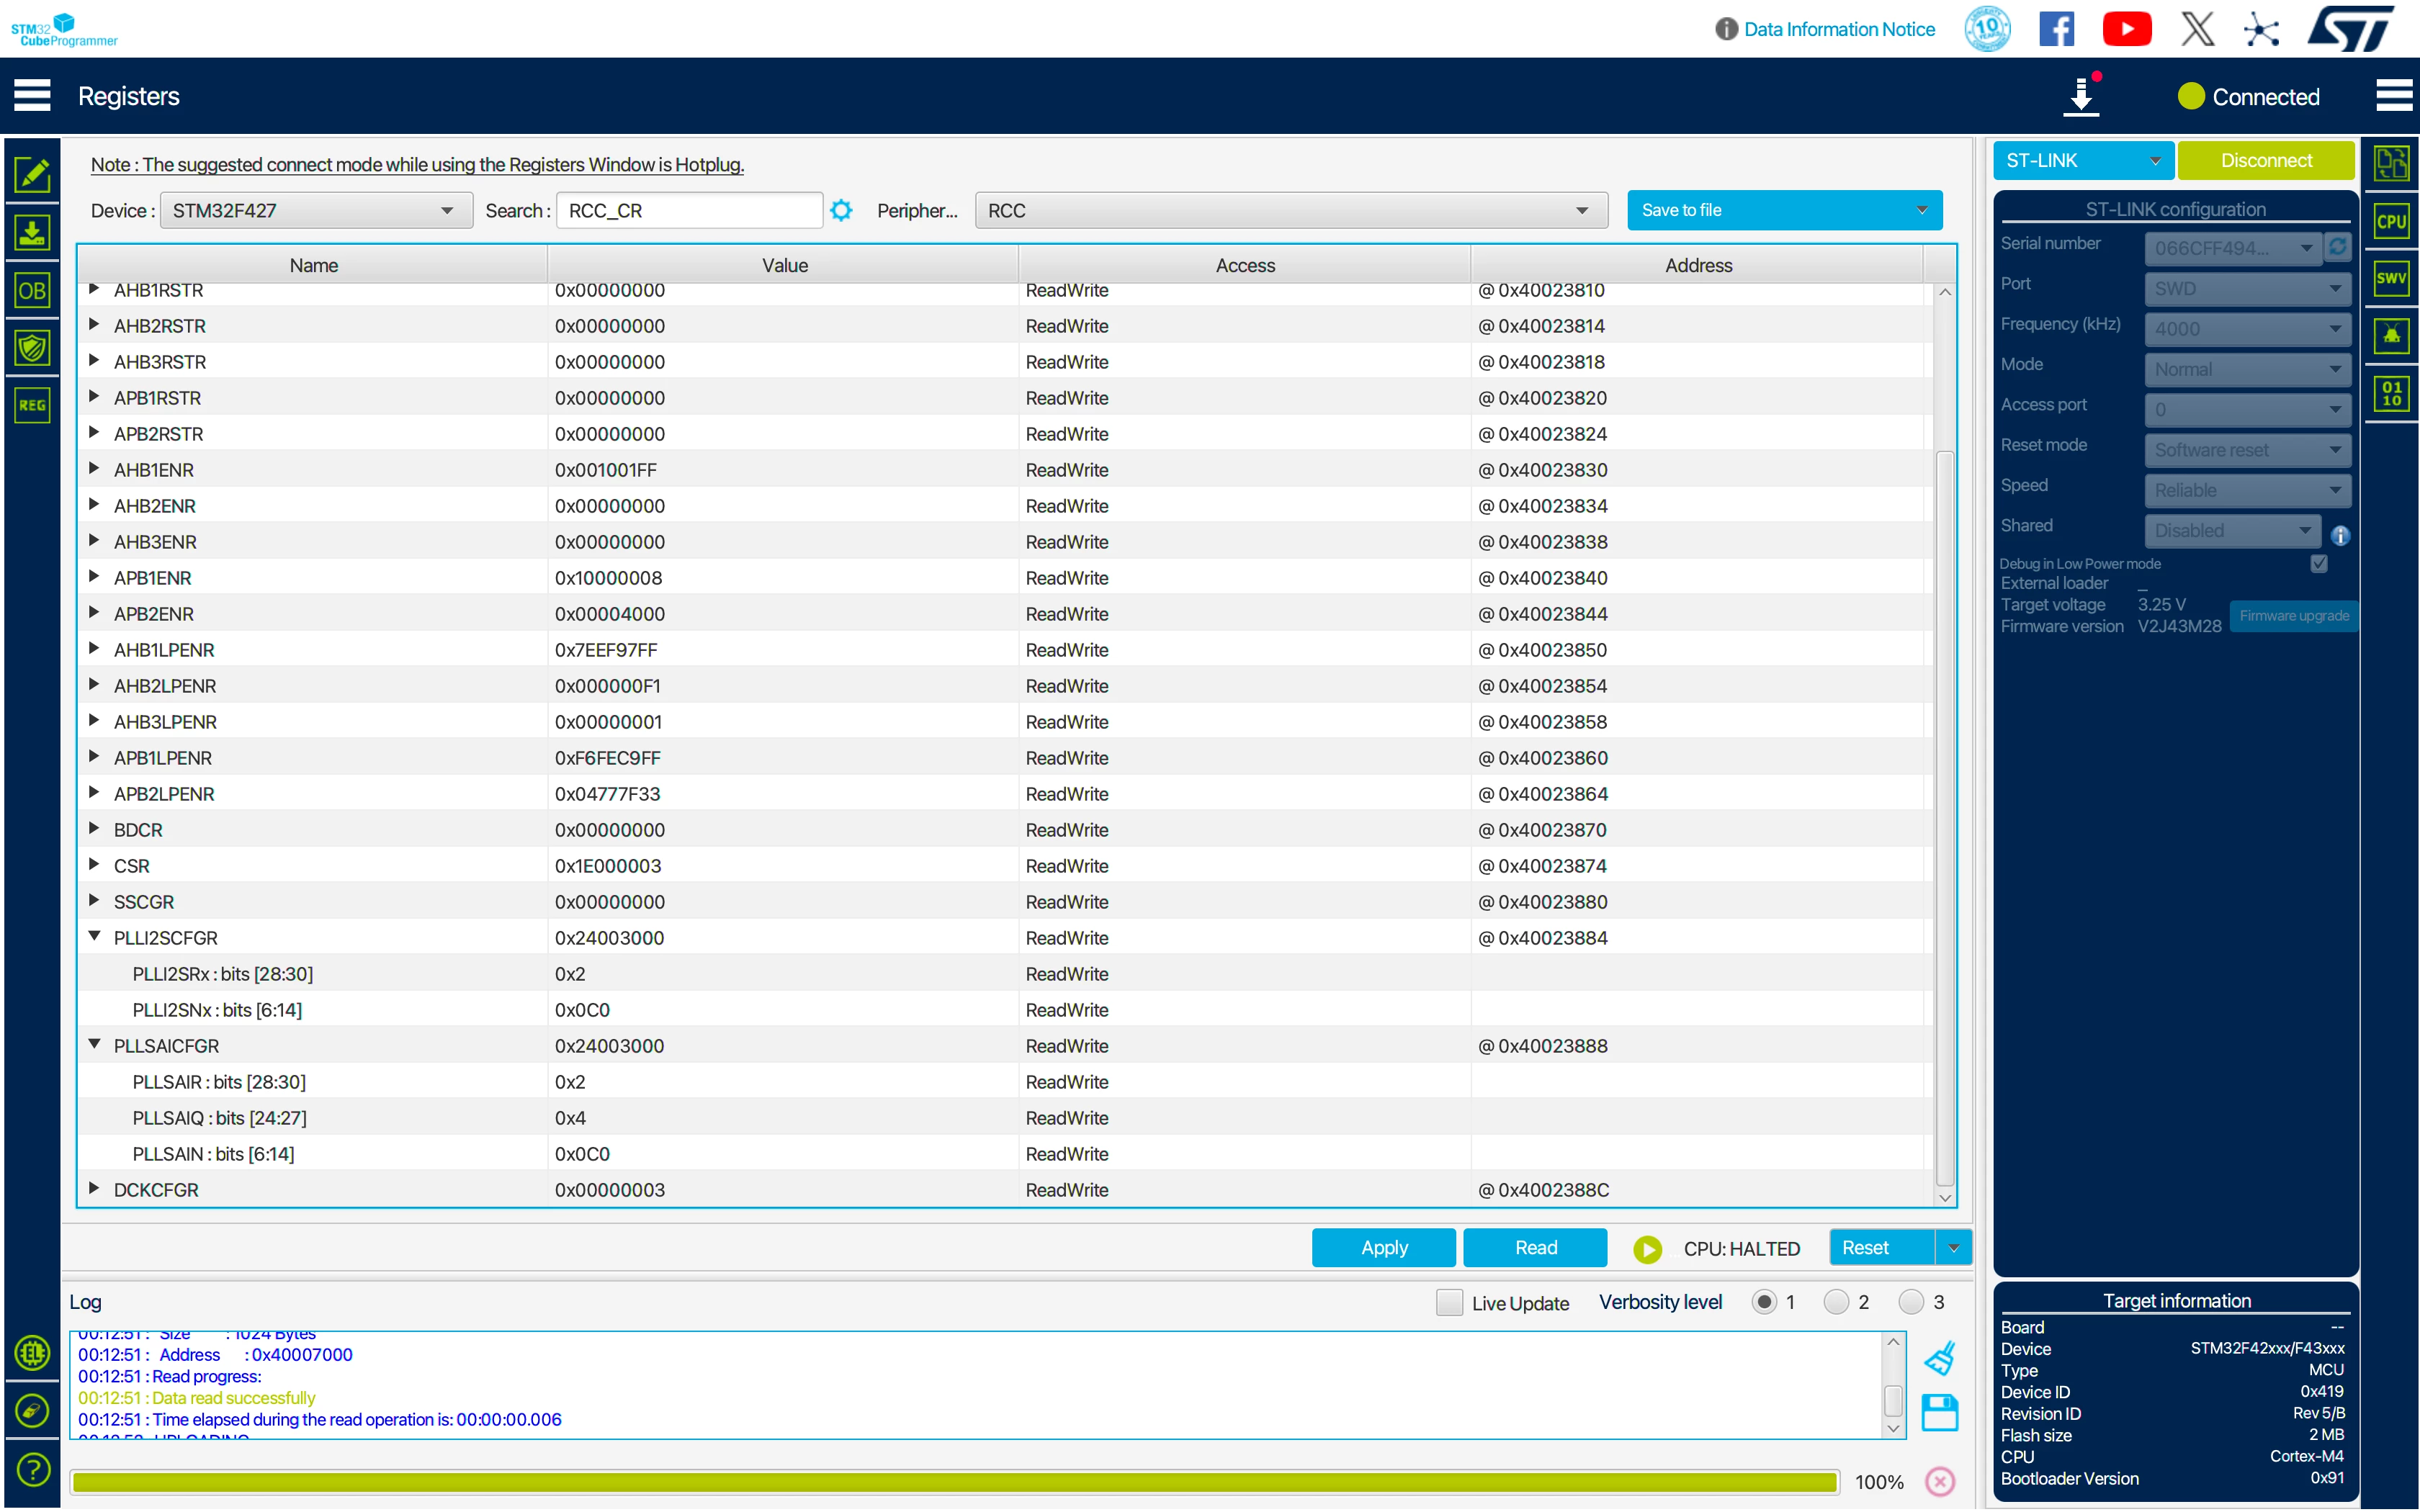The image size is (2420, 1512).
Task: Sort by the Name column header
Action: tap(313, 265)
